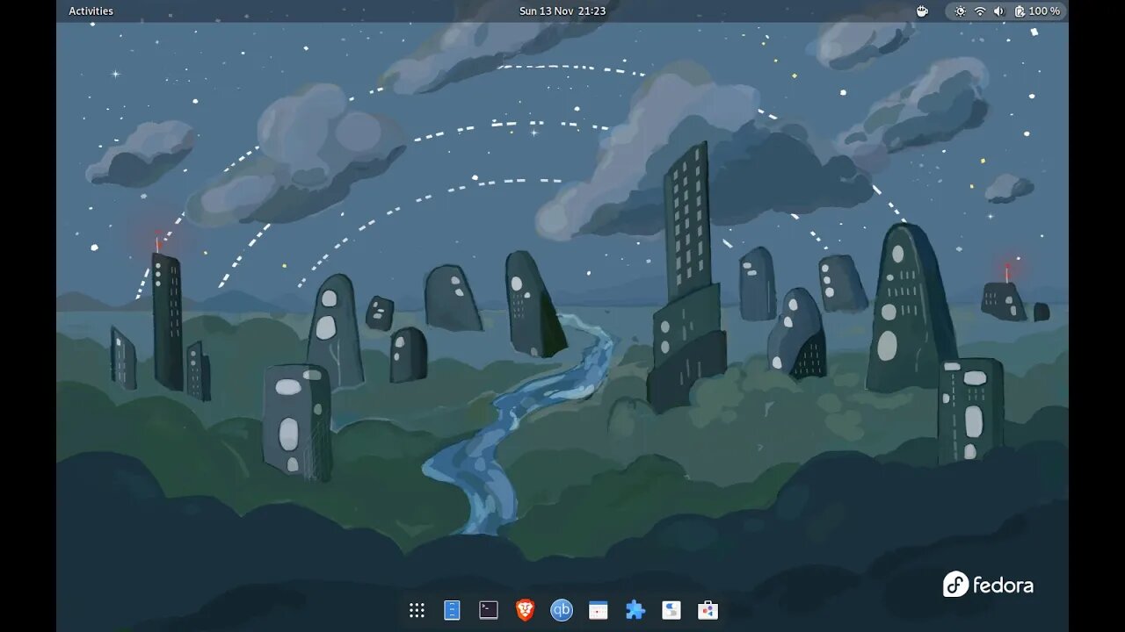Click the Caffeine coffee cup indicator

coord(923,11)
